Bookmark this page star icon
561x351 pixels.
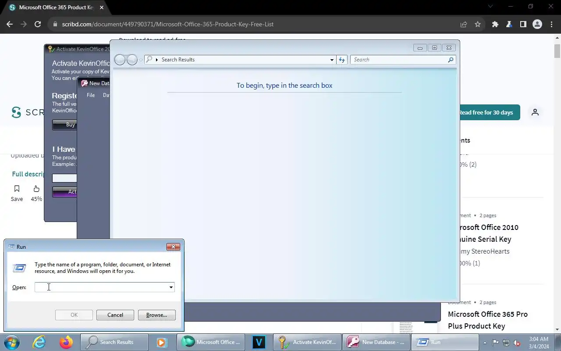[478, 24]
